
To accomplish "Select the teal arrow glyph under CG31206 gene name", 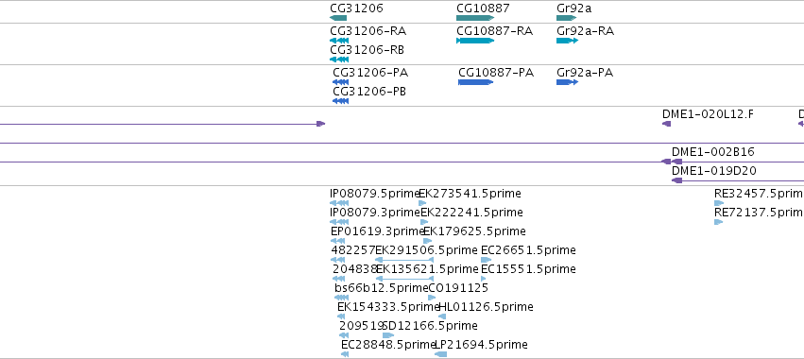I will tap(338, 18).
